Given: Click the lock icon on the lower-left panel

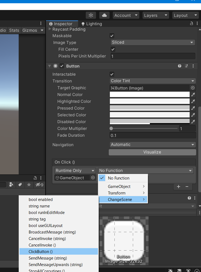Looking at the screenshot, I should pyautogui.click(x=35, y=178).
